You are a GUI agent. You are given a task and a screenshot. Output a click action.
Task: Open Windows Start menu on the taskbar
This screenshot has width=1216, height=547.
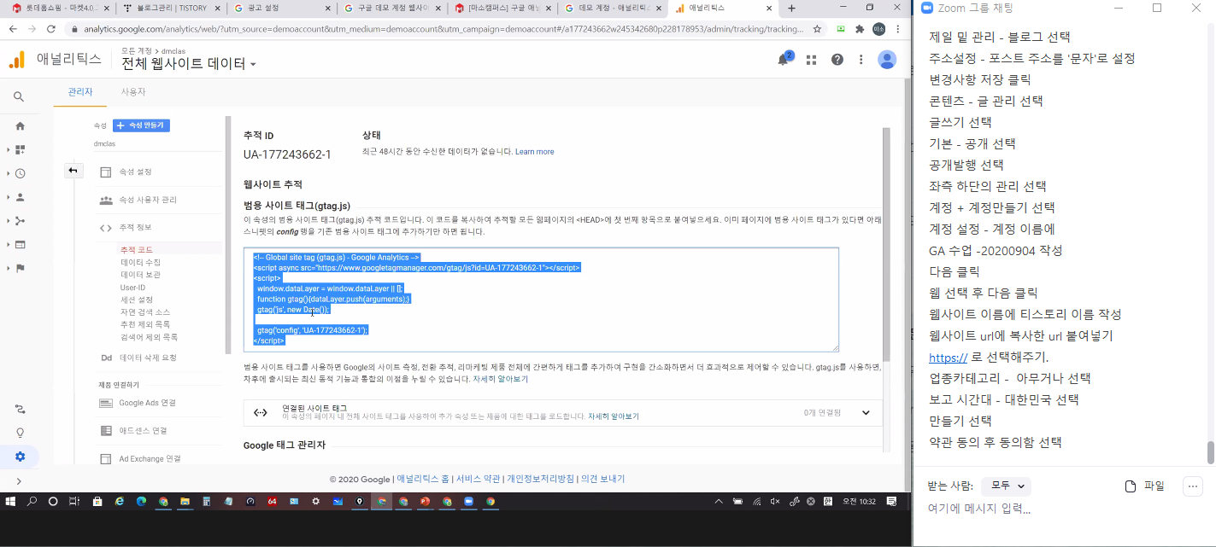tap(12, 502)
